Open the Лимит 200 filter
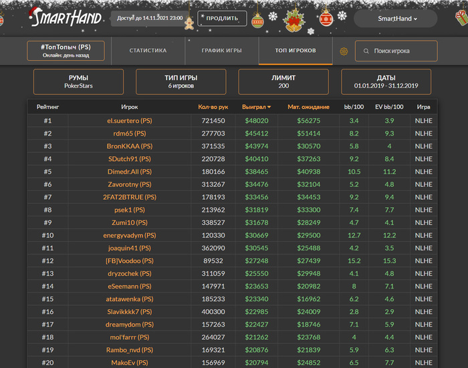The width and height of the screenshot is (468, 368). pos(283,81)
